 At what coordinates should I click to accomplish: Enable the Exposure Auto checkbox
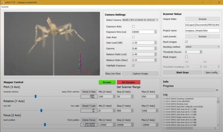coord(133,26)
